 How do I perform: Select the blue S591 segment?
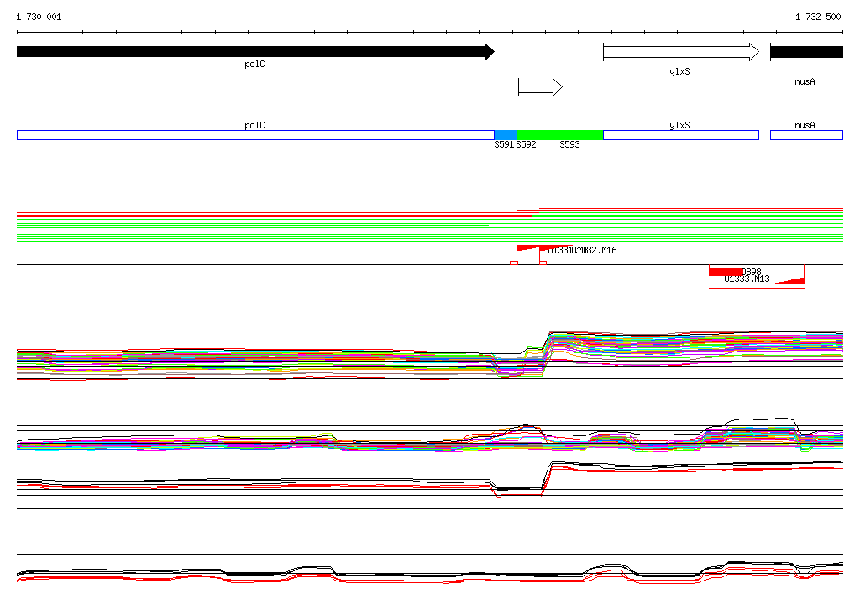click(505, 135)
